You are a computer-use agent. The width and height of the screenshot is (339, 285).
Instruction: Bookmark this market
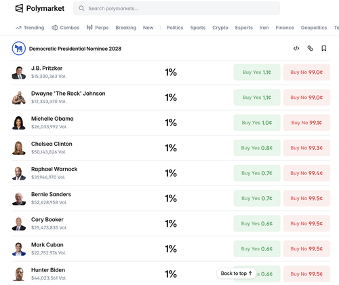324,48
